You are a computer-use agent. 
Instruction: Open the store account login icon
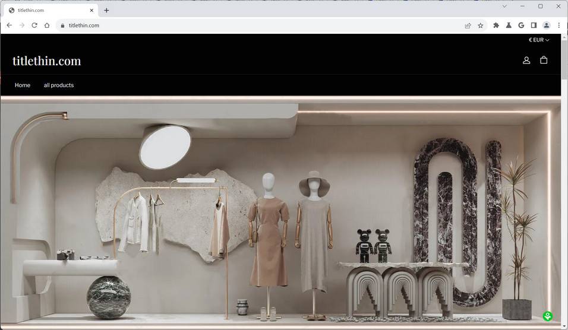[x=526, y=61]
